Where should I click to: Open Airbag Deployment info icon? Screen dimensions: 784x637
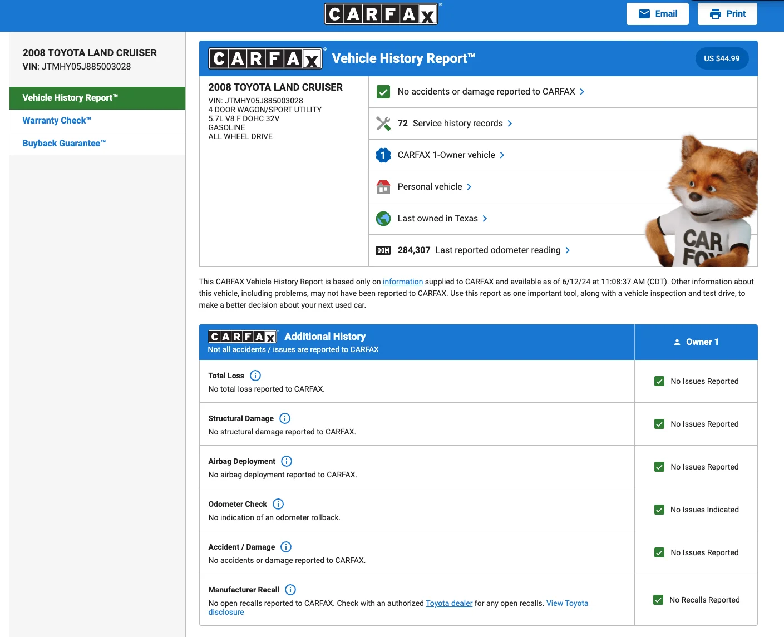click(287, 461)
